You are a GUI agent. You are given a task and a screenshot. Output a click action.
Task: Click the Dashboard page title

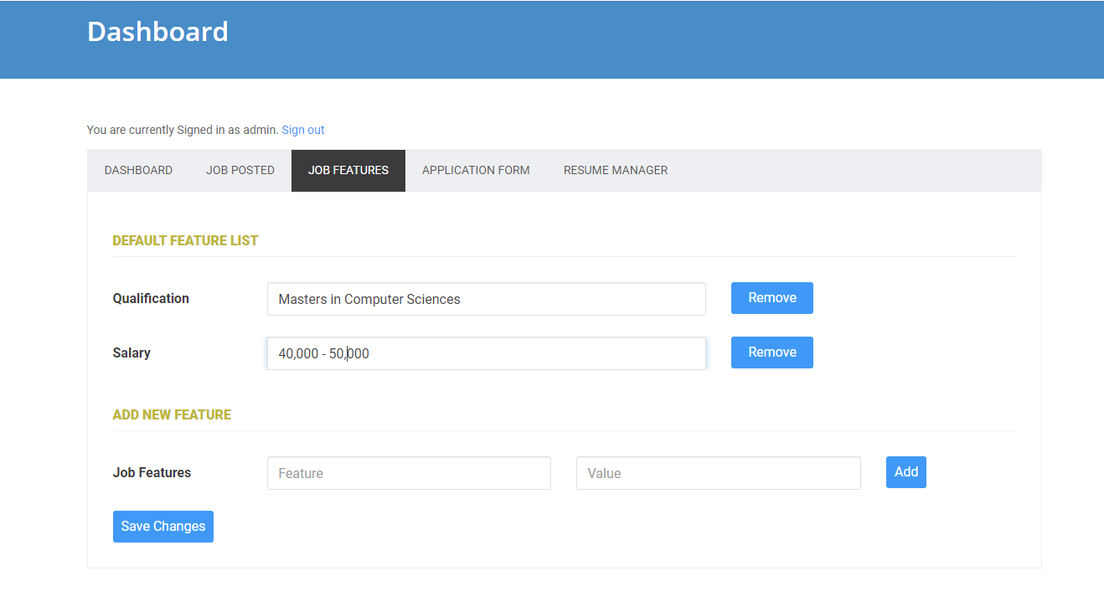point(157,32)
